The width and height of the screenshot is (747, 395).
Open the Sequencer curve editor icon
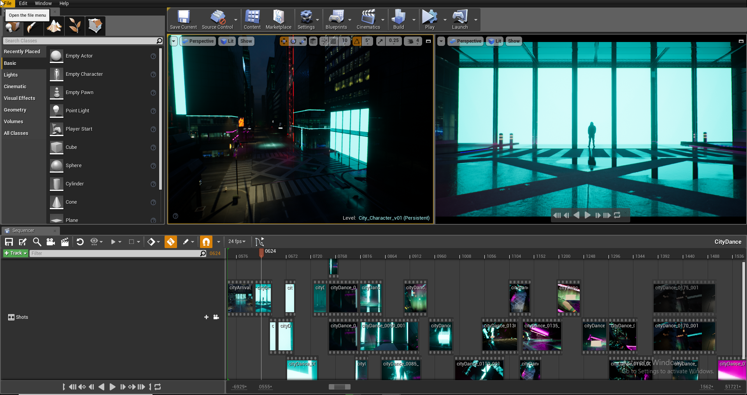260,241
